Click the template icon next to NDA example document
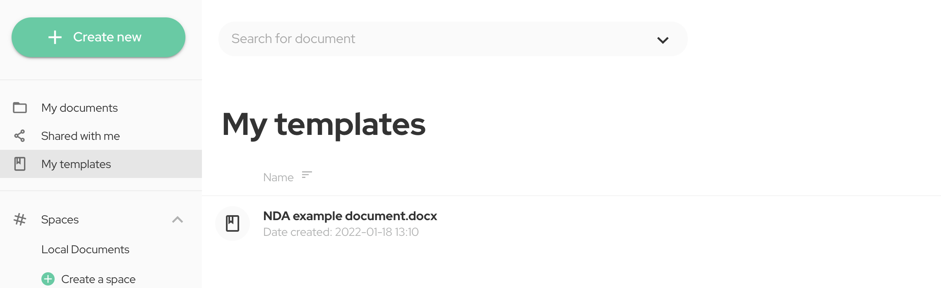Image resolution: width=941 pixels, height=288 pixels. (233, 223)
